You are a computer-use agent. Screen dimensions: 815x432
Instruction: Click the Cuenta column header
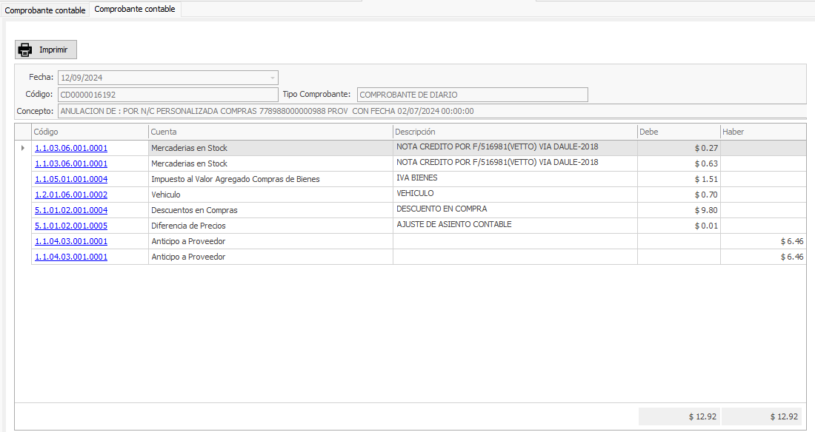[x=270, y=132]
